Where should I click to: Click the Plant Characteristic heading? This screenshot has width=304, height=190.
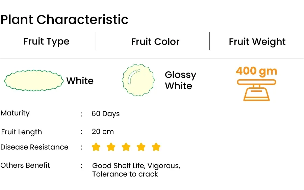(x=65, y=20)
